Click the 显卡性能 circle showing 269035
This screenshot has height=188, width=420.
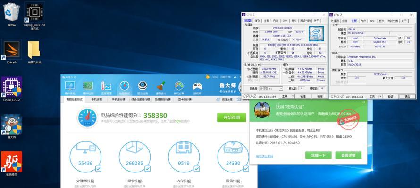tap(134, 157)
